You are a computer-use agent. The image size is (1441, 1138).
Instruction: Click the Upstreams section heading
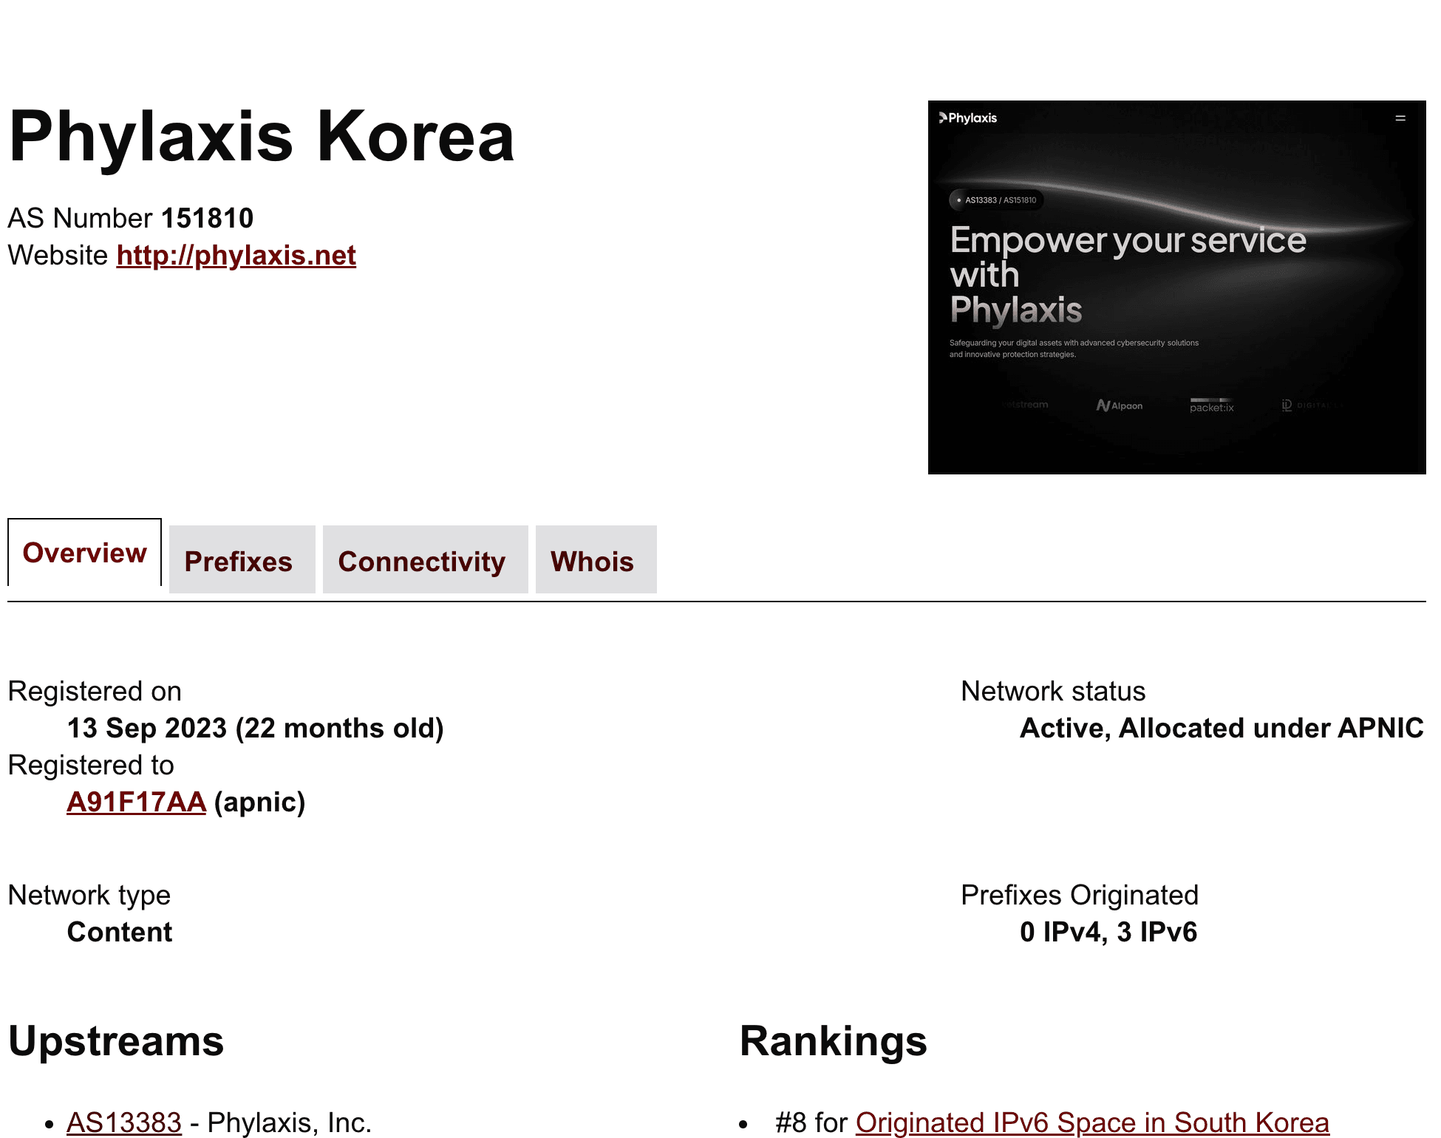coord(116,1041)
